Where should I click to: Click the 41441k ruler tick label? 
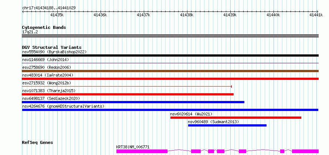[316, 15]
